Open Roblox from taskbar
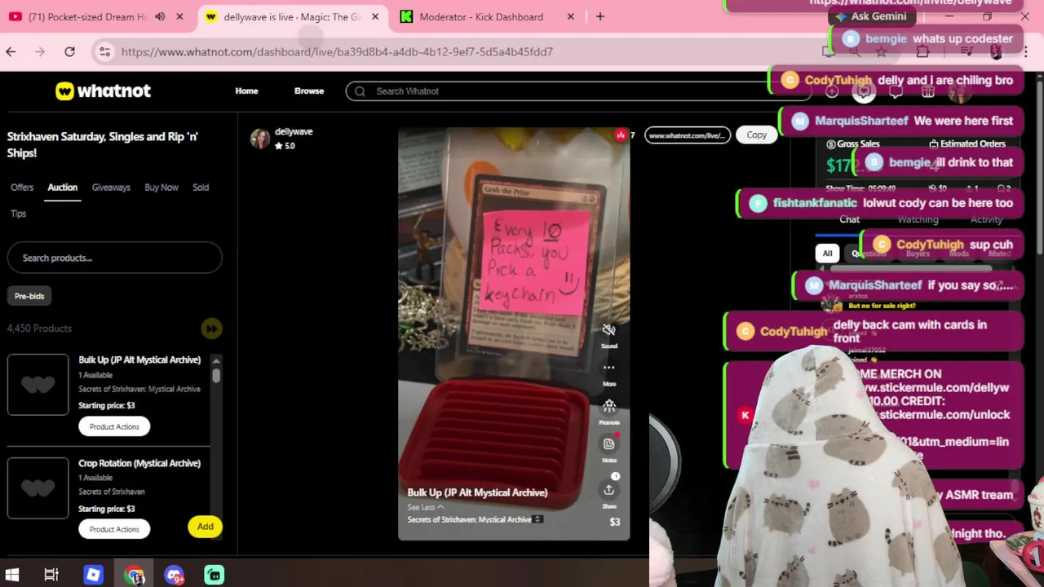 pos(93,575)
